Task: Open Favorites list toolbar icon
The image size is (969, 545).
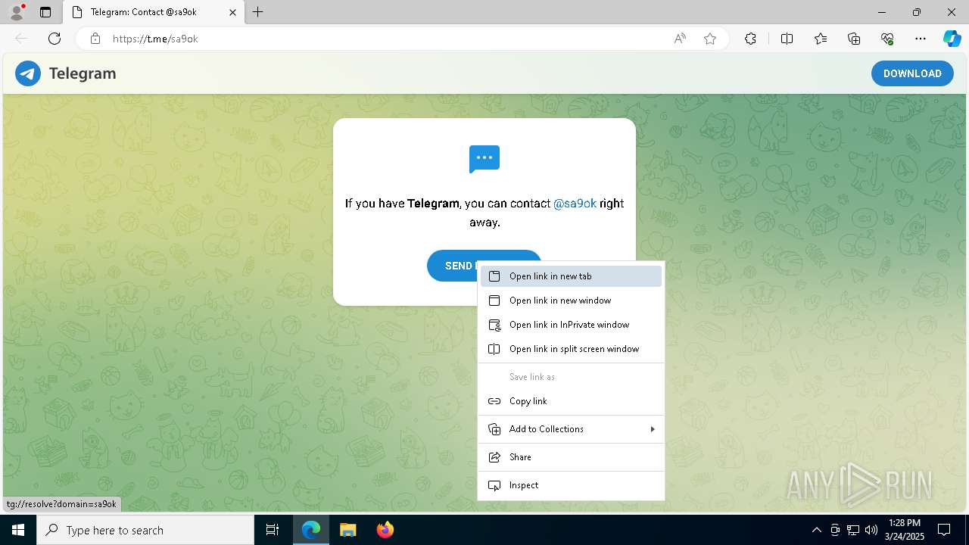Action: pyautogui.click(x=821, y=39)
